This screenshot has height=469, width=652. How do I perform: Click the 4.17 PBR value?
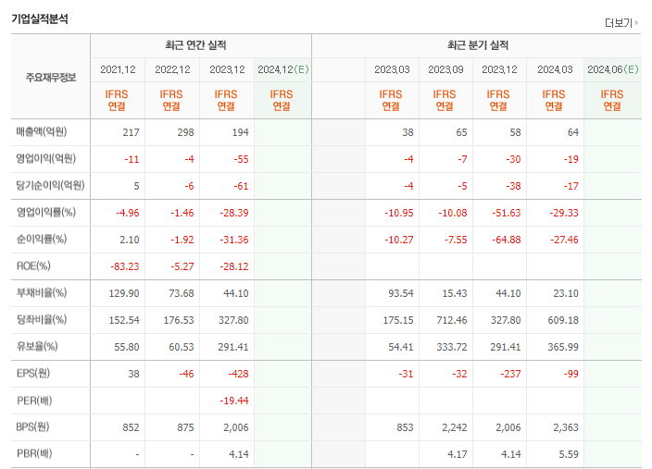coord(458,454)
